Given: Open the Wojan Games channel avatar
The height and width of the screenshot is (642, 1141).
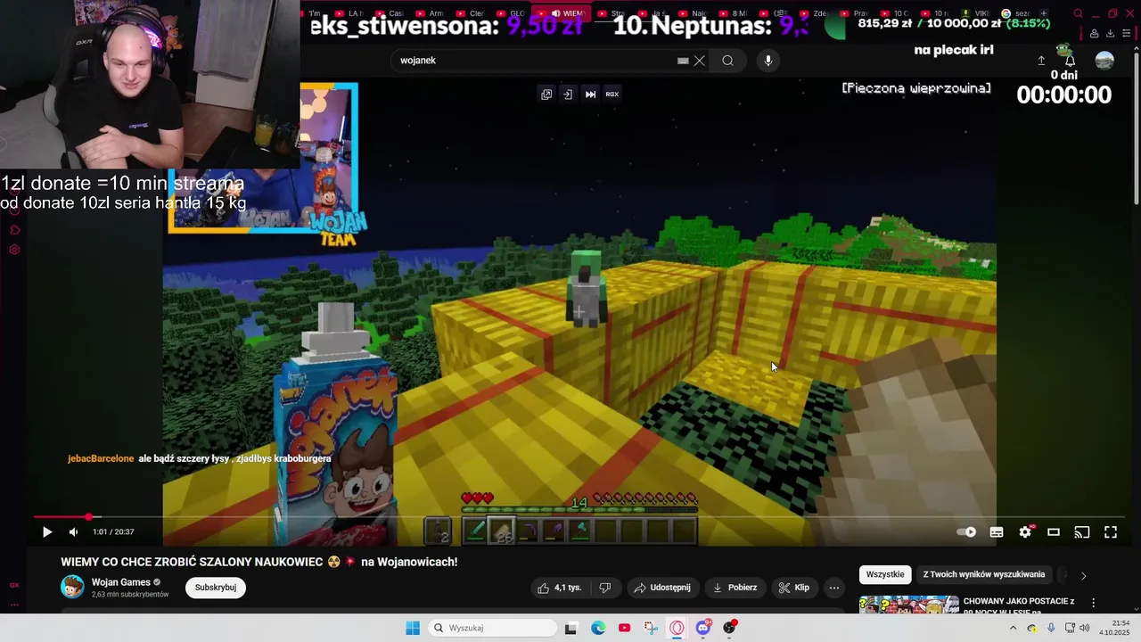Looking at the screenshot, I should click(x=72, y=587).
